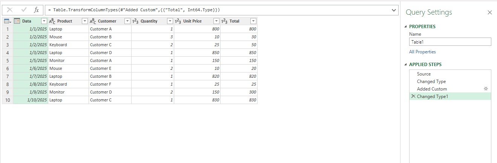
Task: Open the Total column filter dropdown
Action: click(253, 21)
